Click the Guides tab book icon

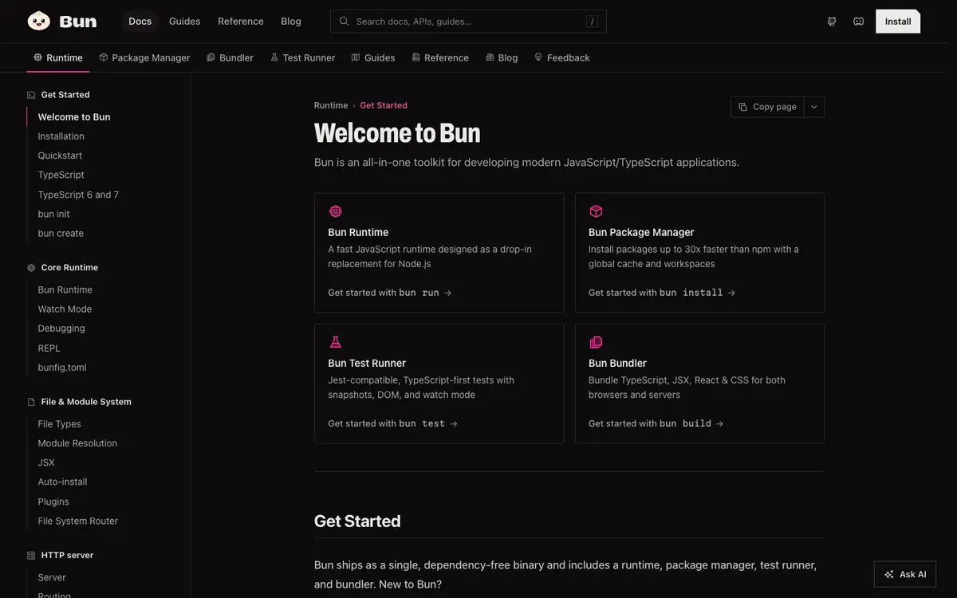pos(356,57)
